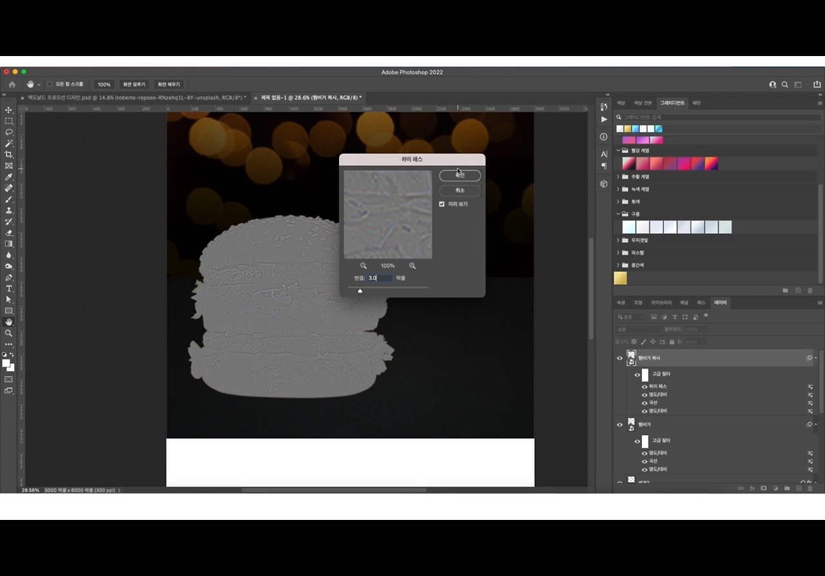Hide the 곡선 filter under 햄버거 layer
The height and width of the screenshot is (576, 825).
[x=645, y=461]
